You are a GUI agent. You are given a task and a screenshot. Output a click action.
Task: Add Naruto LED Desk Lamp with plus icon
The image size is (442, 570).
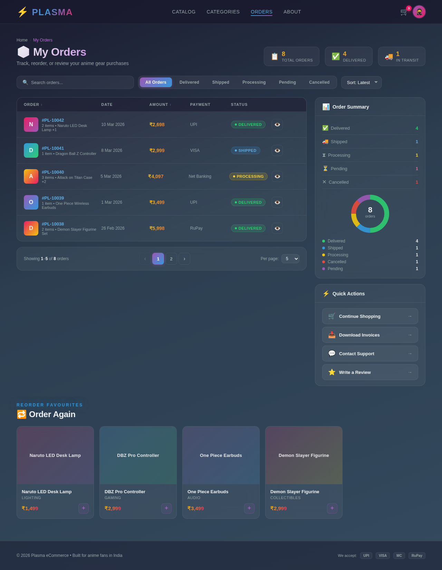[x=84, y=508]
